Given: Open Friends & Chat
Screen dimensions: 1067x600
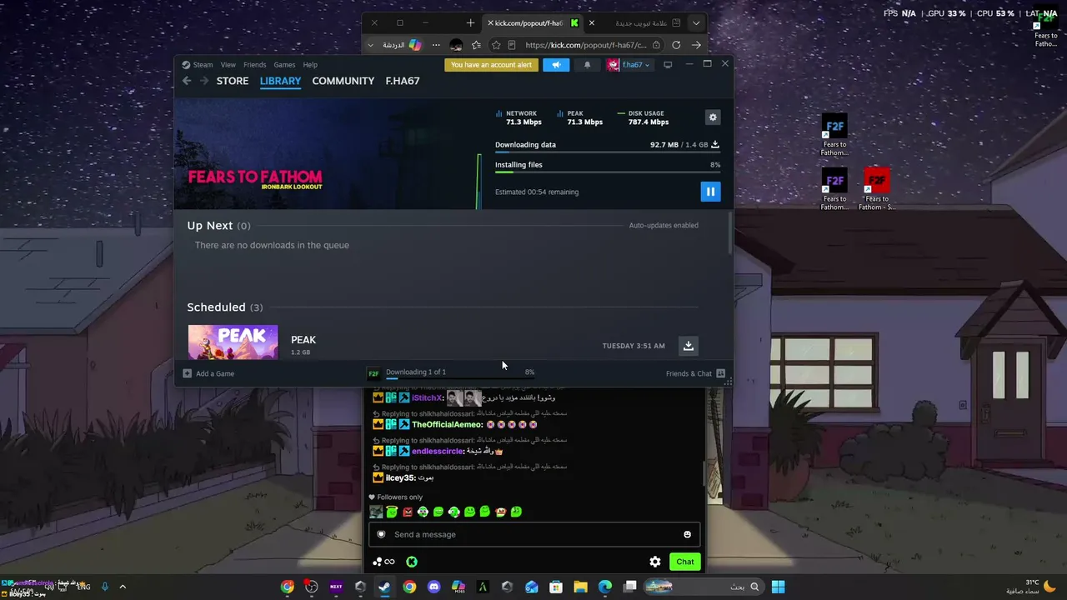Looking at the screenshot, I should point(695,373).
